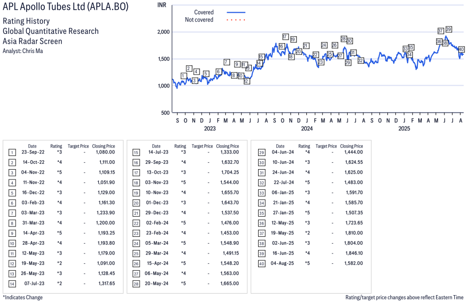The height and width of the screenshot is (301, 469).
Task: Click the 'Asia Radar Screen' text
Action: tap(32, 41)
